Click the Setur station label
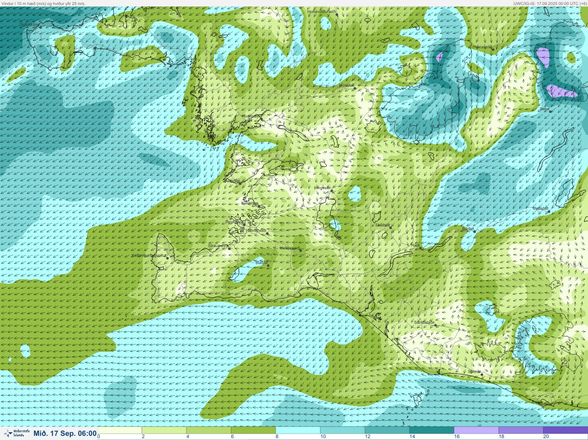The image size is (588, 440). click(544, 109)
